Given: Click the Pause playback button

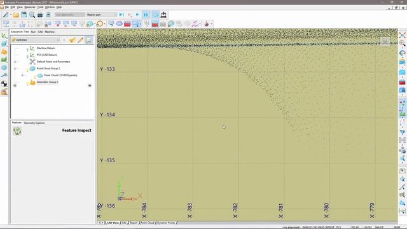Looking at the screenshot, I should pyautogui.click(x=146, y=15).
